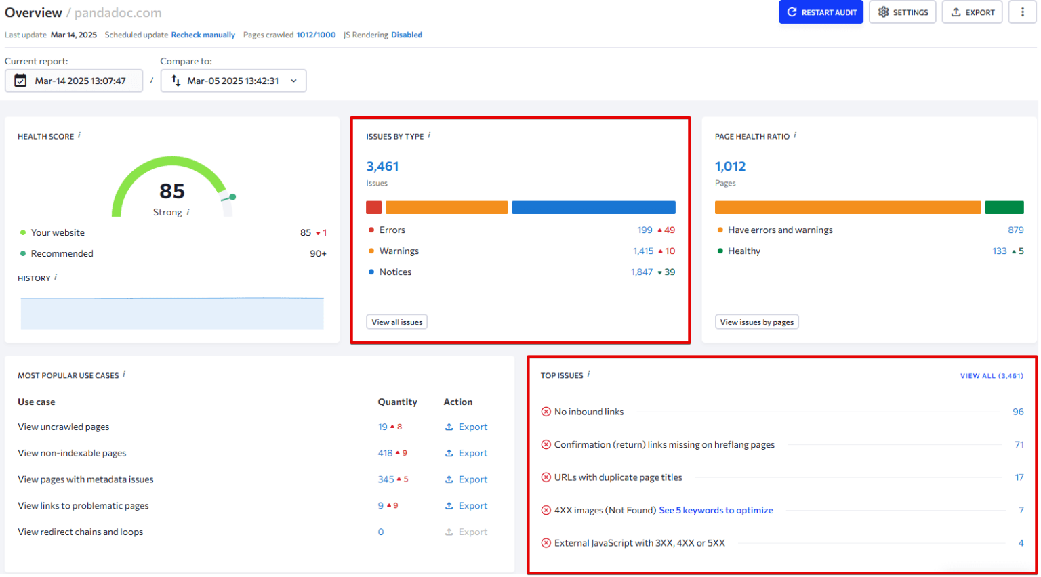
Task: Click the orange warnings segment of issues bar
Action: pos(446,207)
